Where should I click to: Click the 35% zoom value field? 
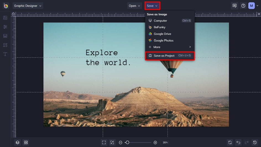[165, 143]
